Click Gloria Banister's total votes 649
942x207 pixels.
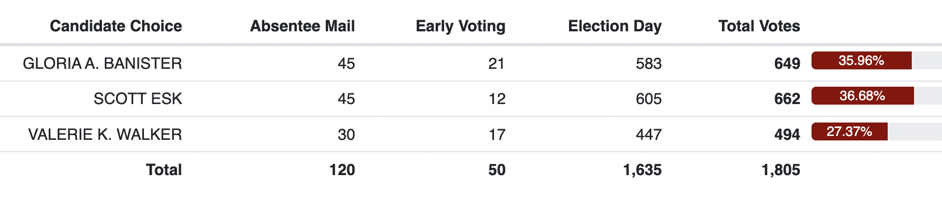click(787, 64)
